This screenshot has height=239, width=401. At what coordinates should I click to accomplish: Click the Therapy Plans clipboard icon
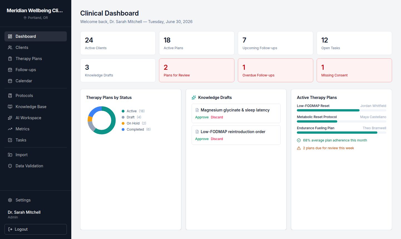pos(10,59)
